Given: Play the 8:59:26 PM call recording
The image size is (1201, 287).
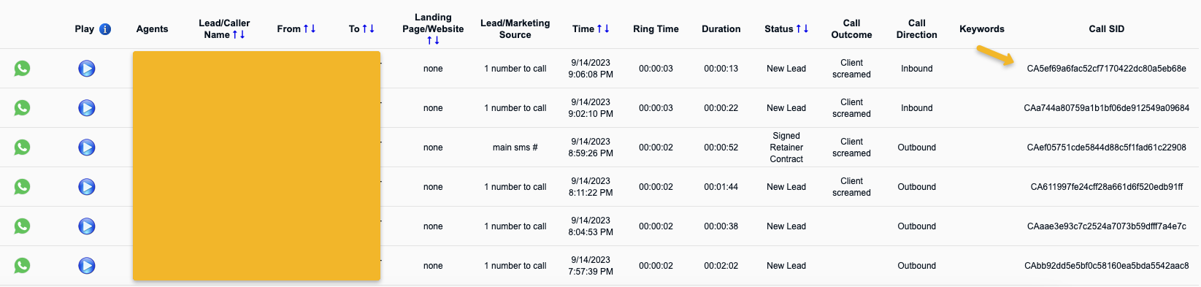Looking at the screenshot, I should click(87, 148).
